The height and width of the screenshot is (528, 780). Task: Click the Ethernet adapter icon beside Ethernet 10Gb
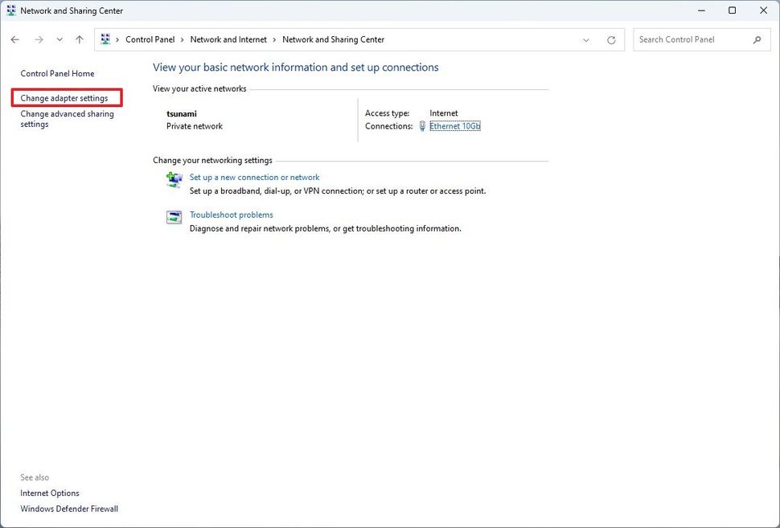[421, 125]
